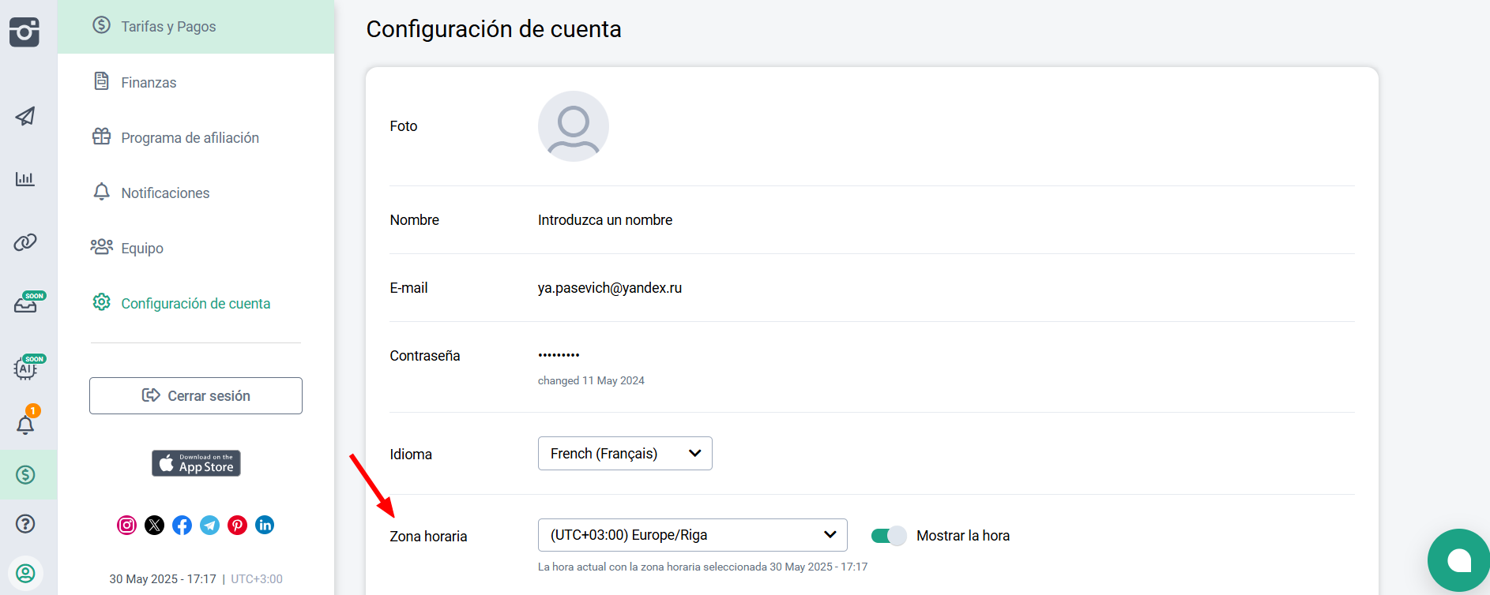1490x595 pixels.
Task: Go to Programa de afiliación
Action: point(190,138)
